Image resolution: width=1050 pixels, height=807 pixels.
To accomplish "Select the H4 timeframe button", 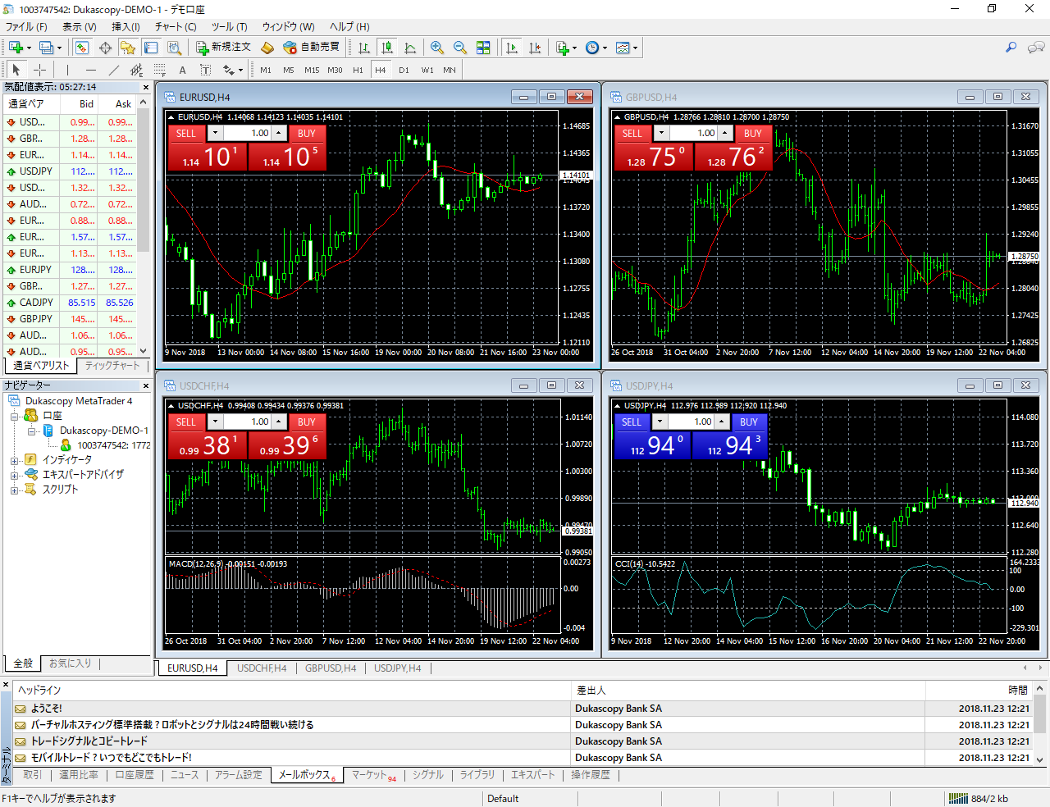I will (381, 70).
